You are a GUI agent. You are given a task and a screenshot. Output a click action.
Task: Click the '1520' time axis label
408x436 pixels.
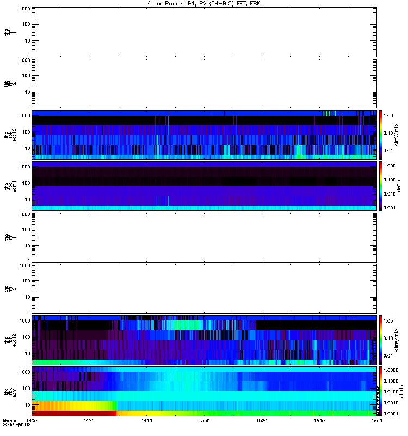(x=262, y=420)
